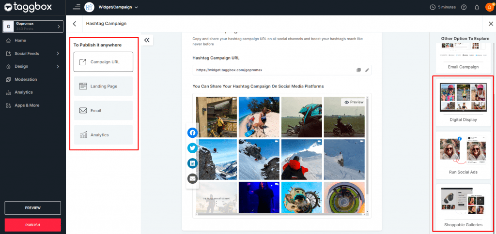496x234 pixels.
Task: Share campaign via Twitter icon
Action: tap(192, 148)
